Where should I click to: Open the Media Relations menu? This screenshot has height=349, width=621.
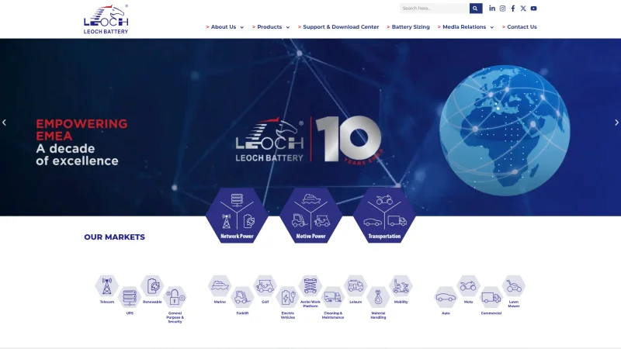point(464,27)
